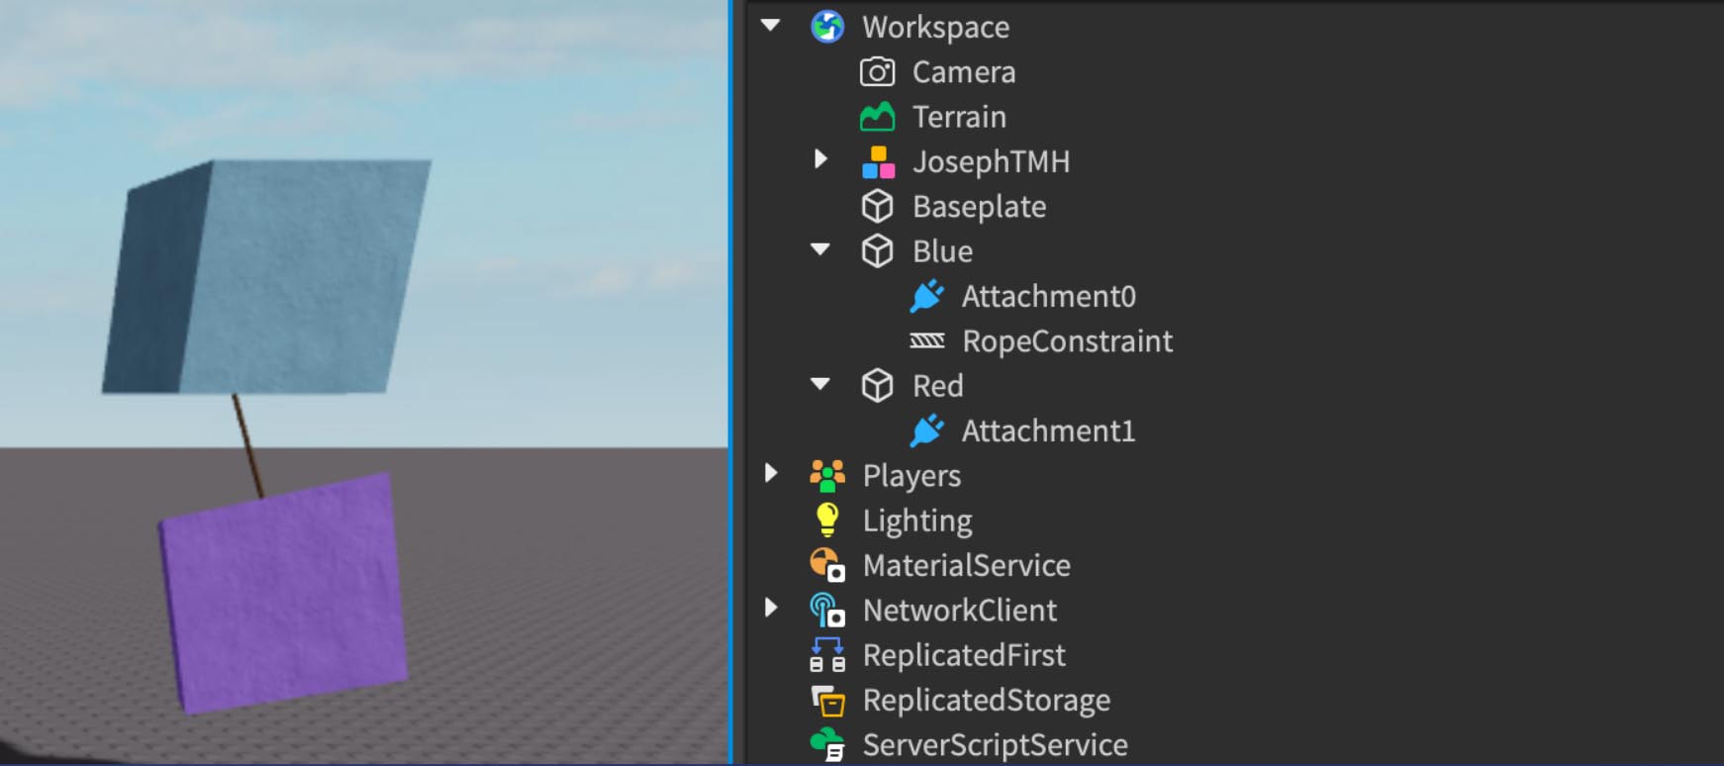Select the JosephTMH entry
Viewport: 1724px width, 766px height.
(991, 161)
